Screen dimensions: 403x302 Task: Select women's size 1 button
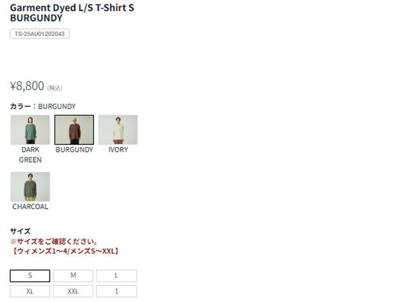click(x=116, y=291)
